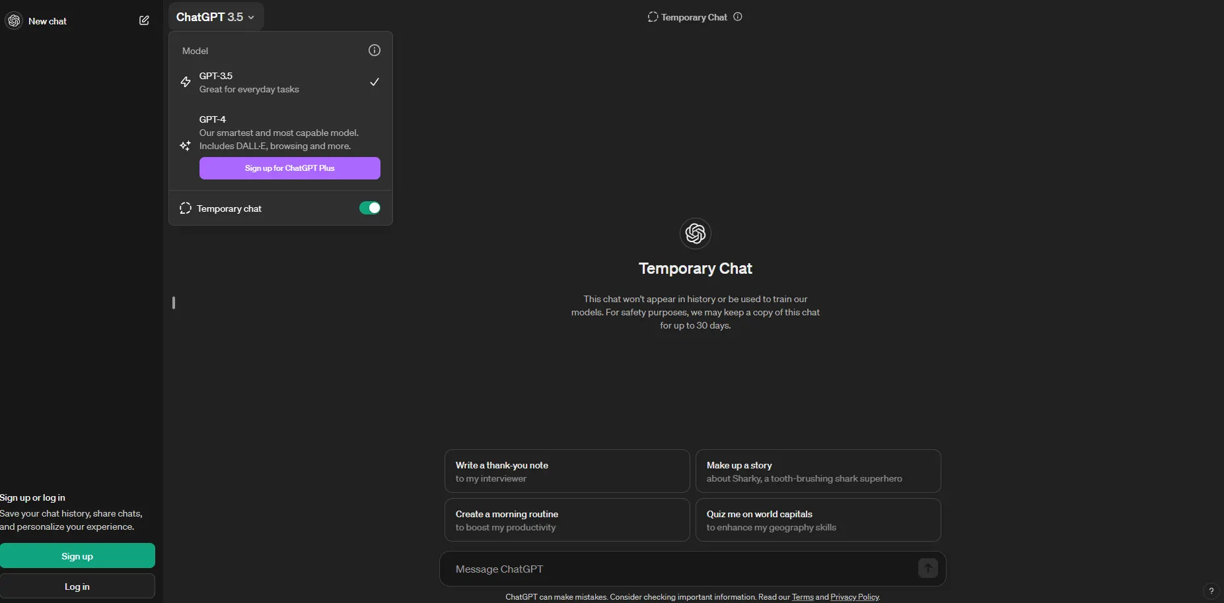This screenshot has width=1224, height=603.
Task: Open the help question mark icon
Action: pyautogui.click(x=1211, y=590)
